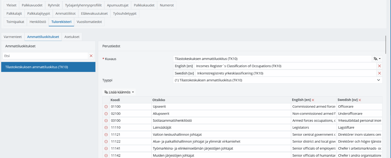Open the Numerot tab
Screen dimensions: 391x158
click(167, 5)
